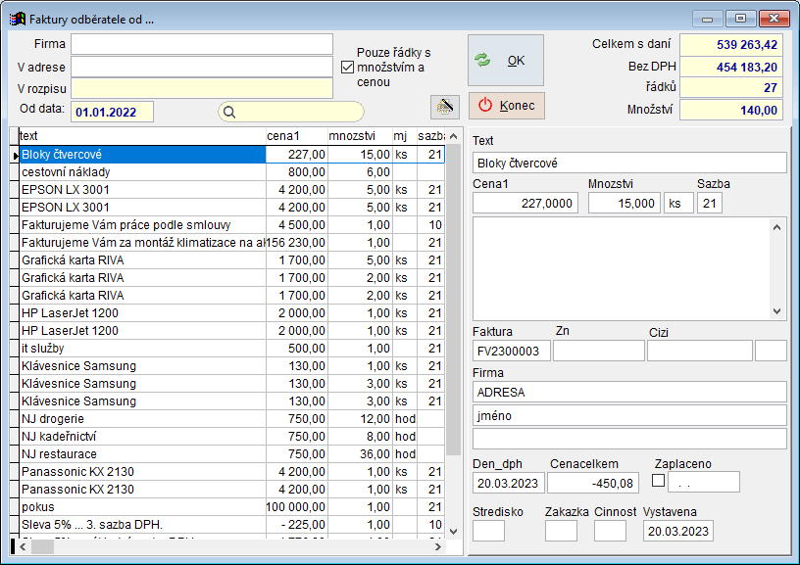Click the Sazba field 21

[710, 203]
